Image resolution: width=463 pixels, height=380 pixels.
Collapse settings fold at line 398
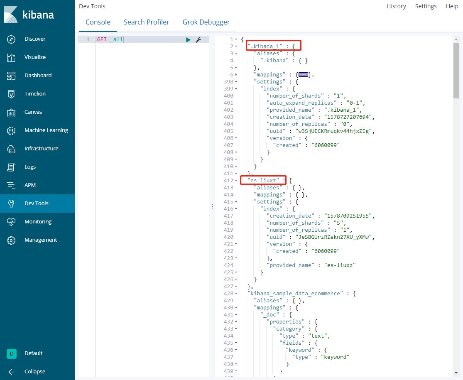[236, 82]
